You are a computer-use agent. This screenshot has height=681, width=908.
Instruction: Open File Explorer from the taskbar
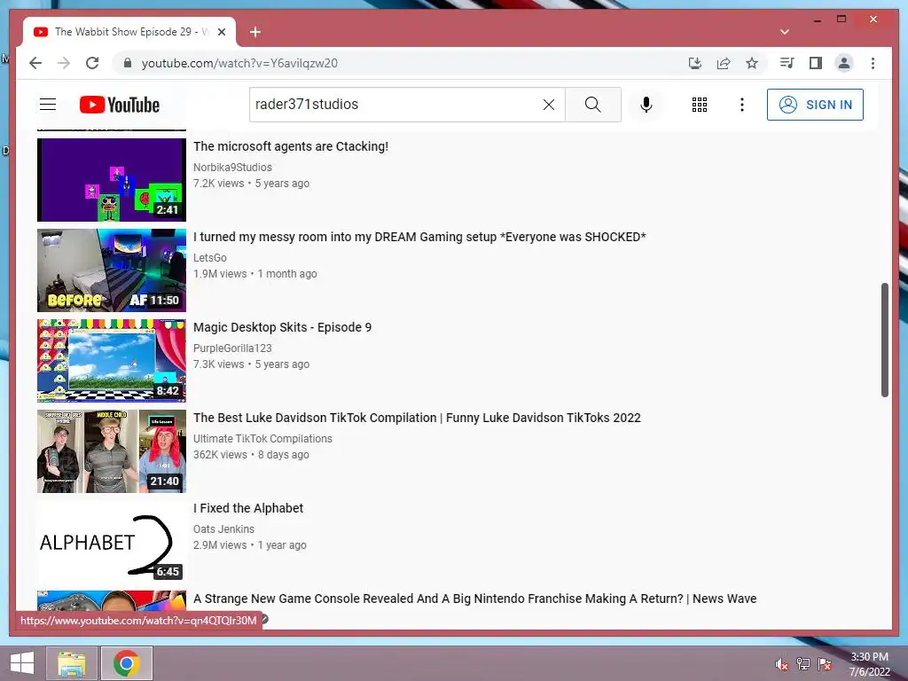72,663
